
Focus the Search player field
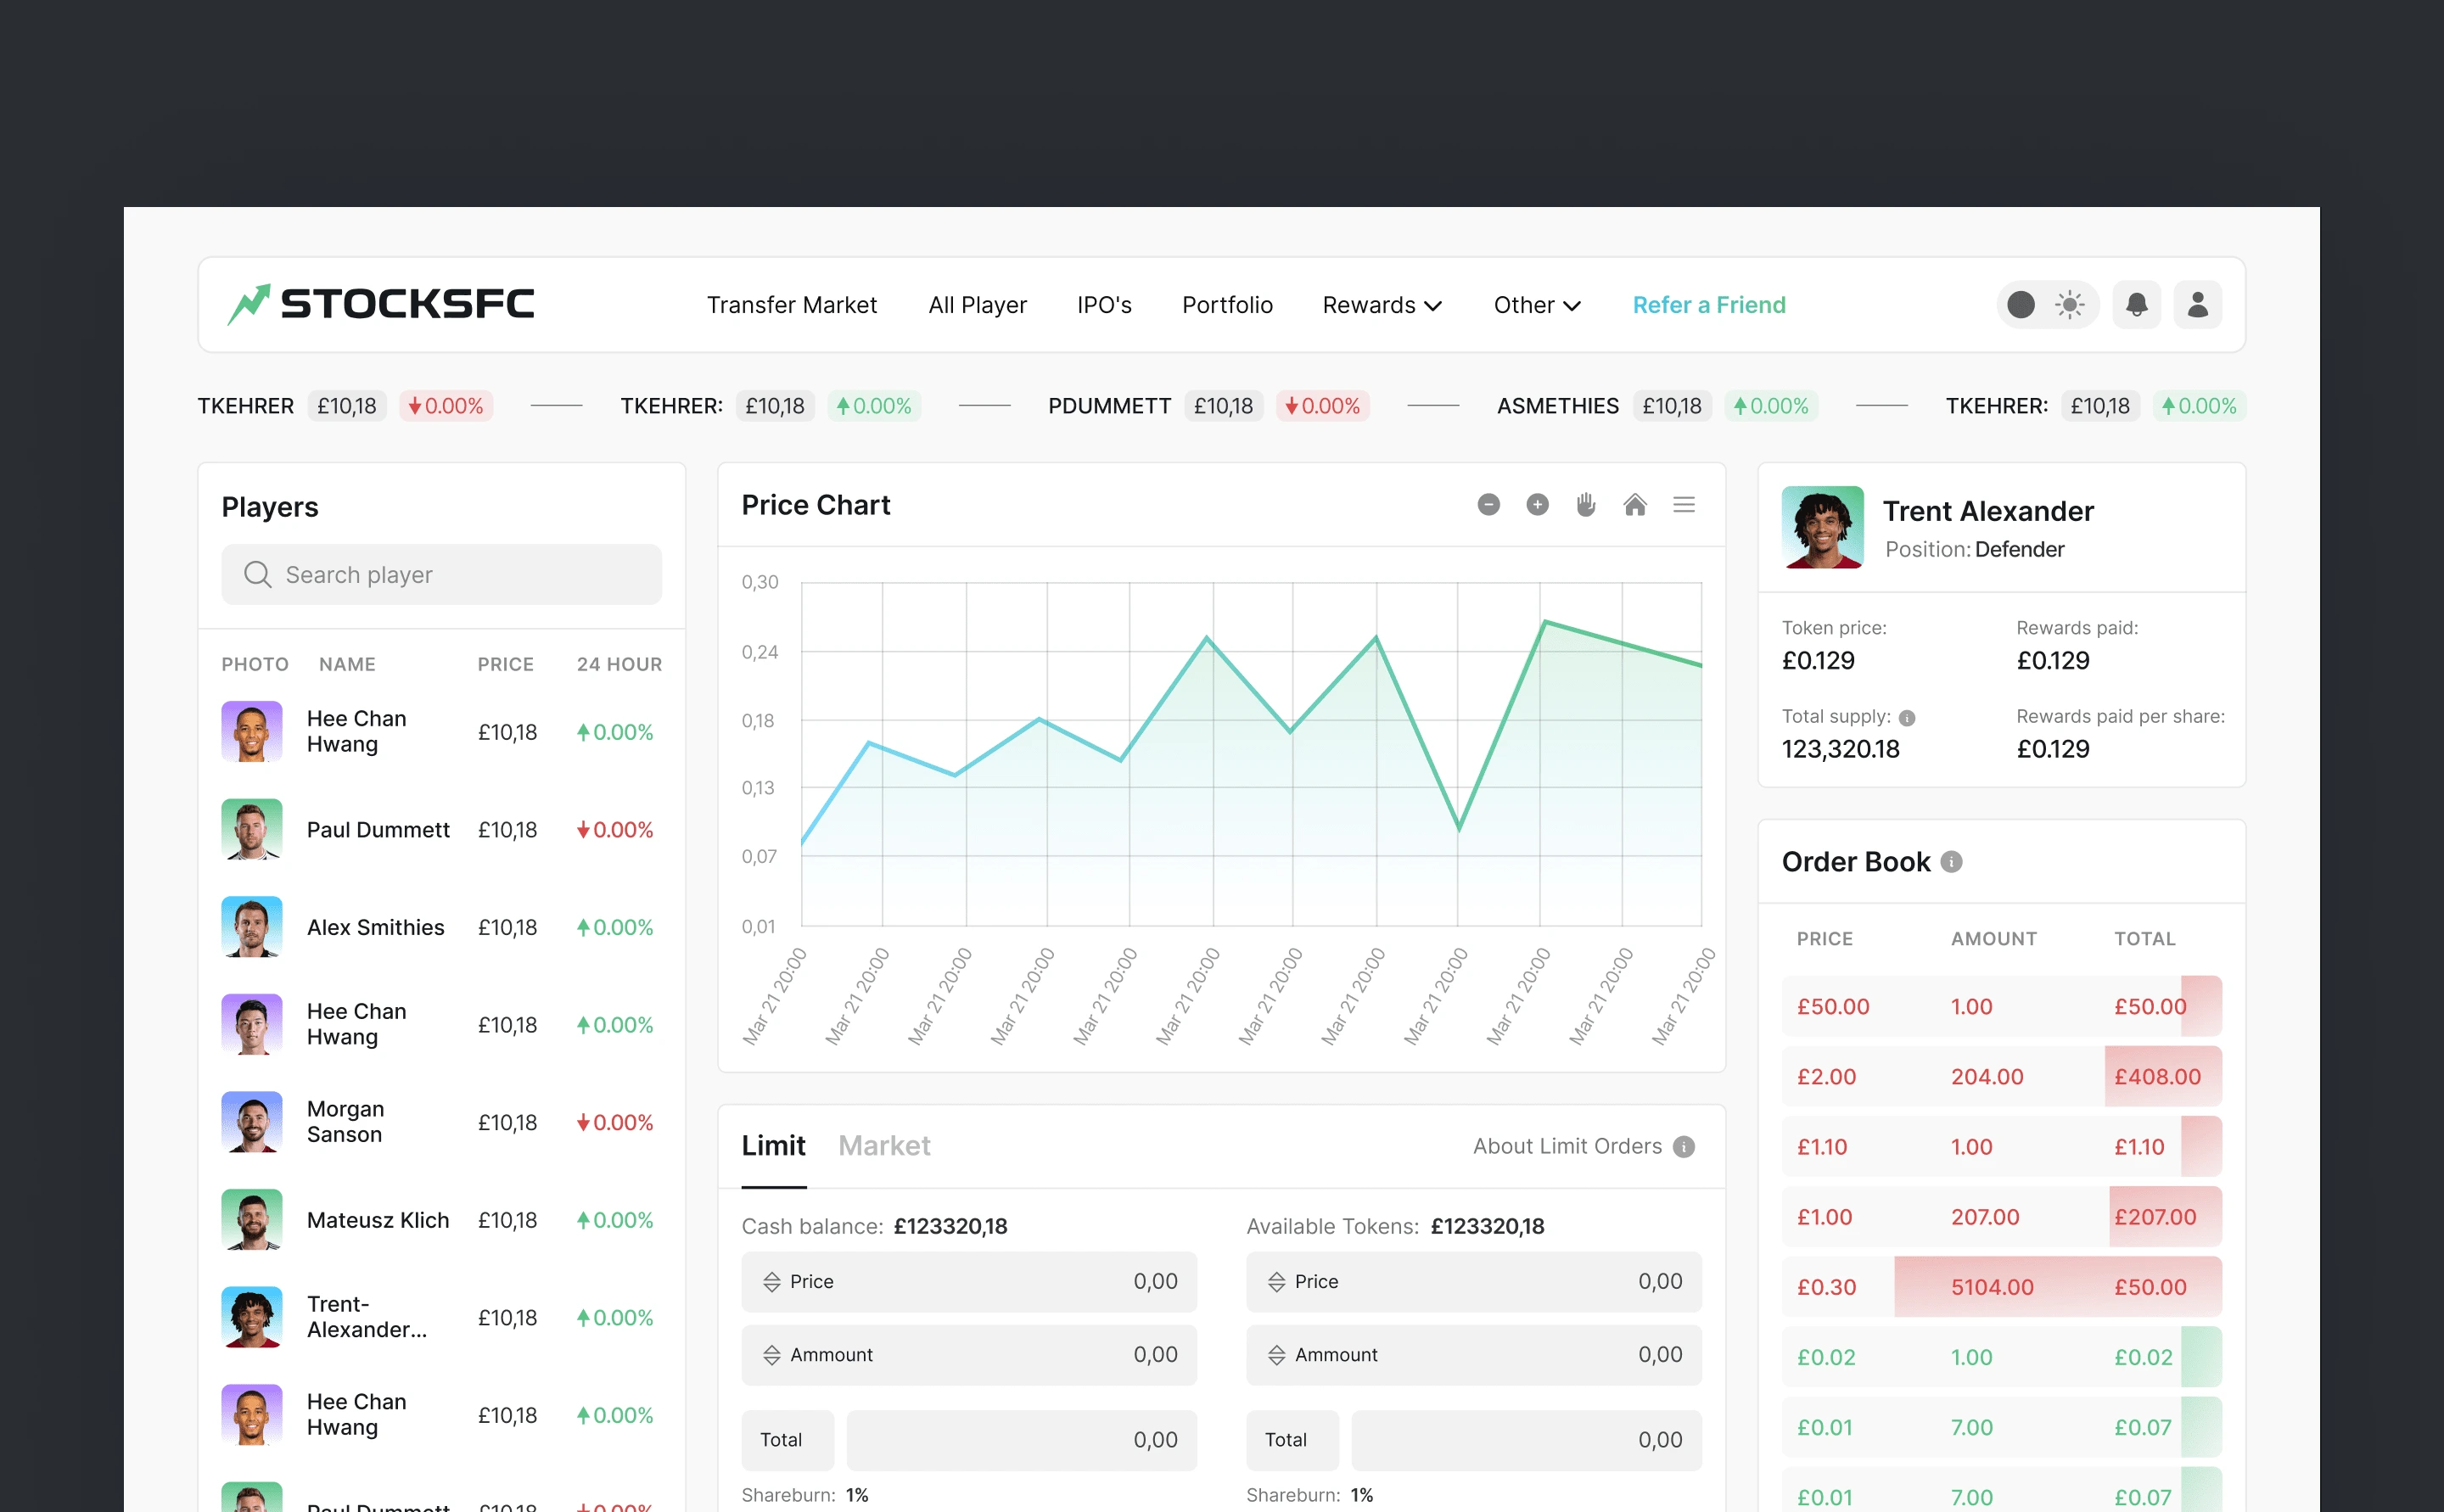pos(441,574)
